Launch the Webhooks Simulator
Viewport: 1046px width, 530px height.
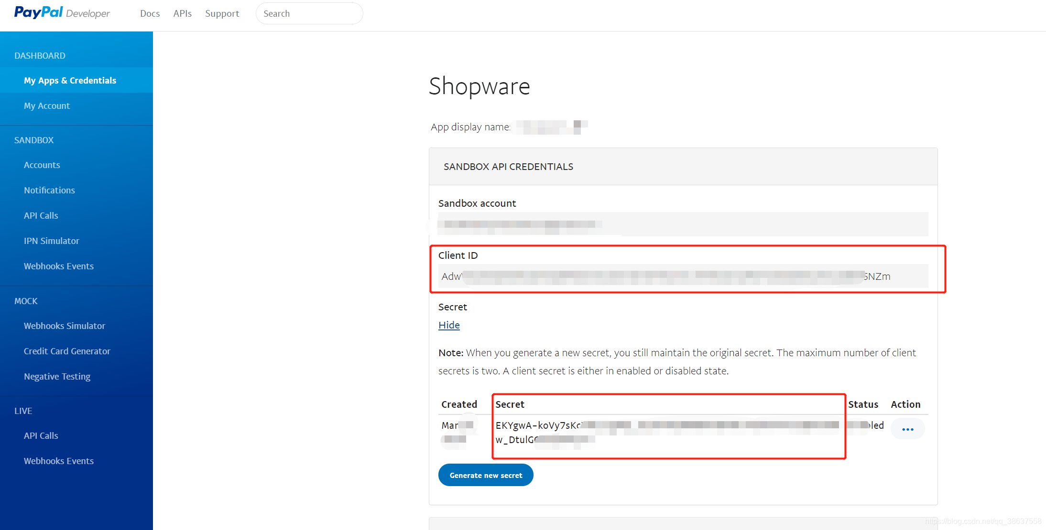tap(65, 326)
